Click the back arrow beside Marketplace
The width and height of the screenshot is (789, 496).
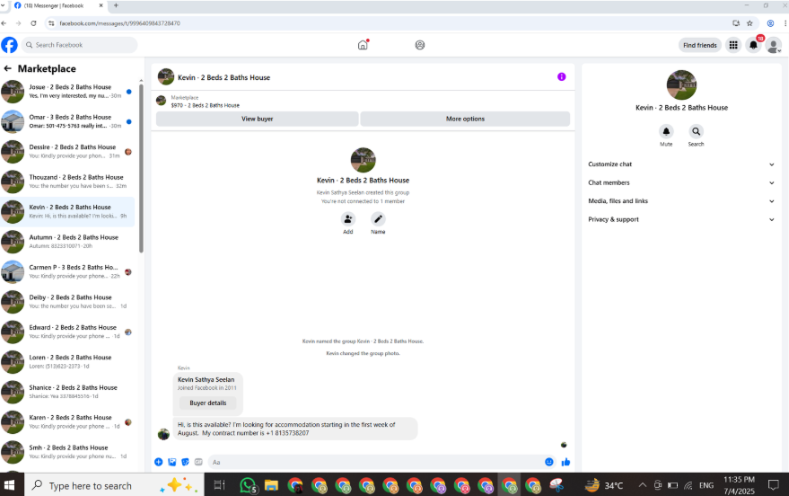click(7, 68)
